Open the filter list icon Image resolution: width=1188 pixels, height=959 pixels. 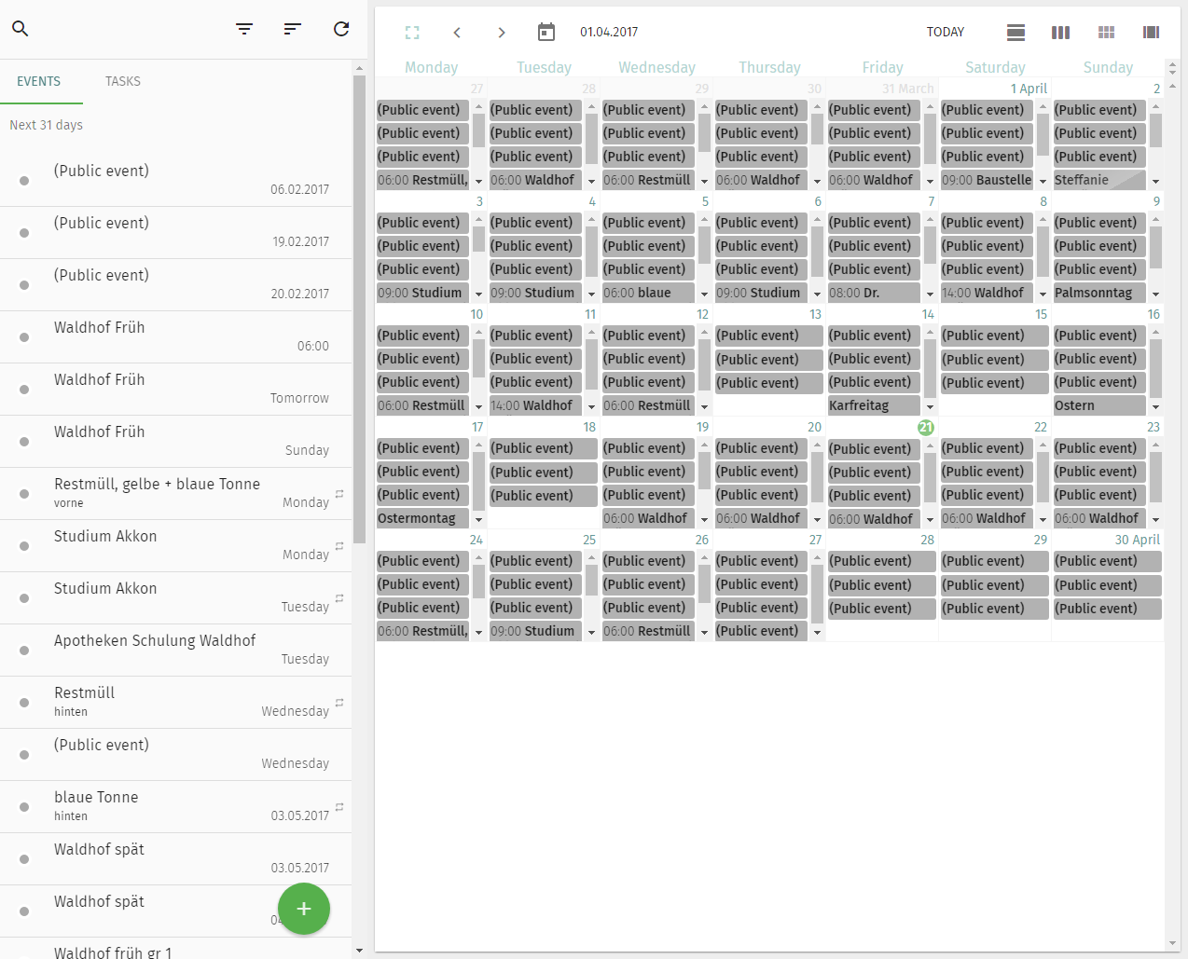click(244, 29)
